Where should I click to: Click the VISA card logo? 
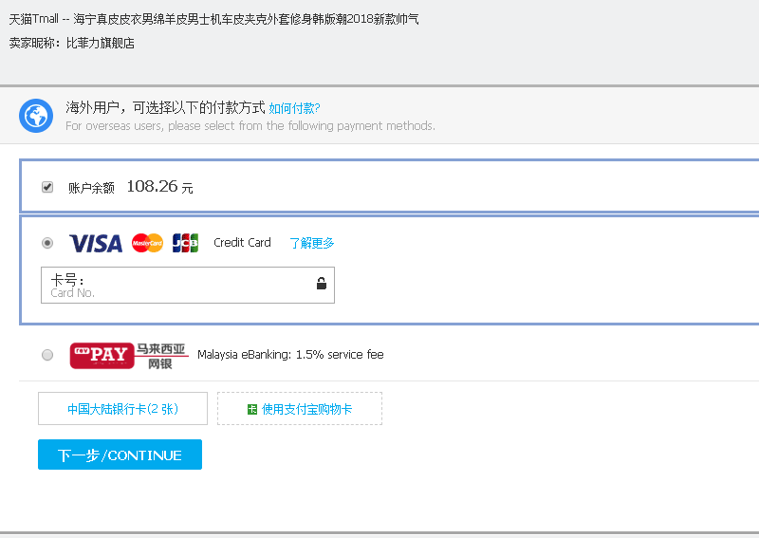coord(96,243)
